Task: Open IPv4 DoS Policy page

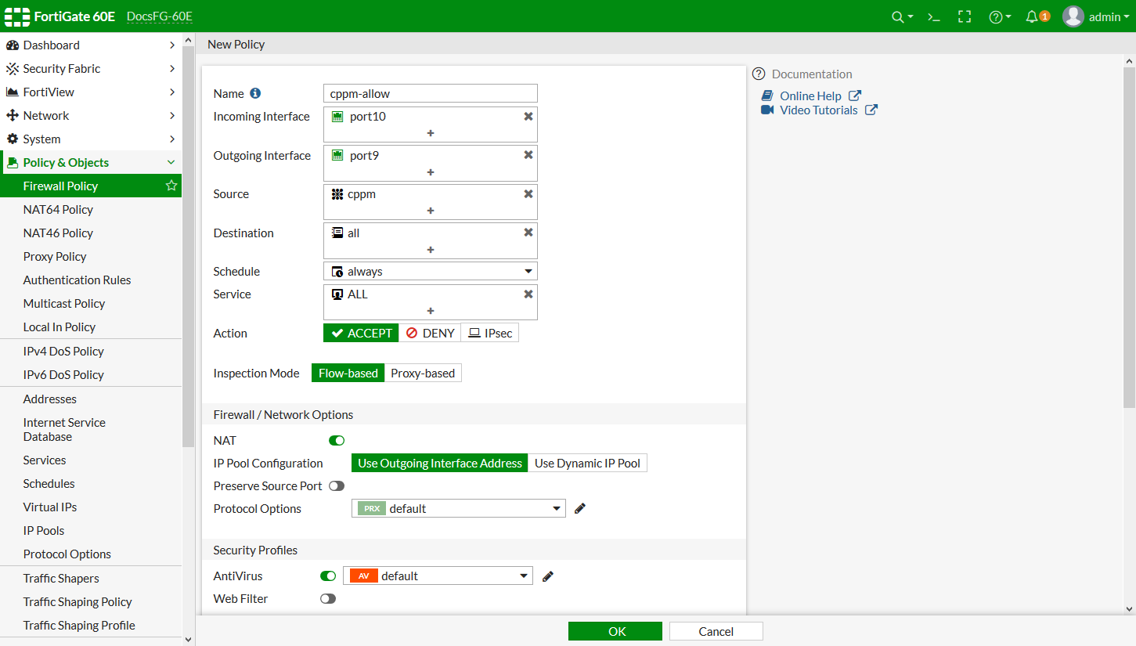Action: pyautogui.click(x=63, y=351)
